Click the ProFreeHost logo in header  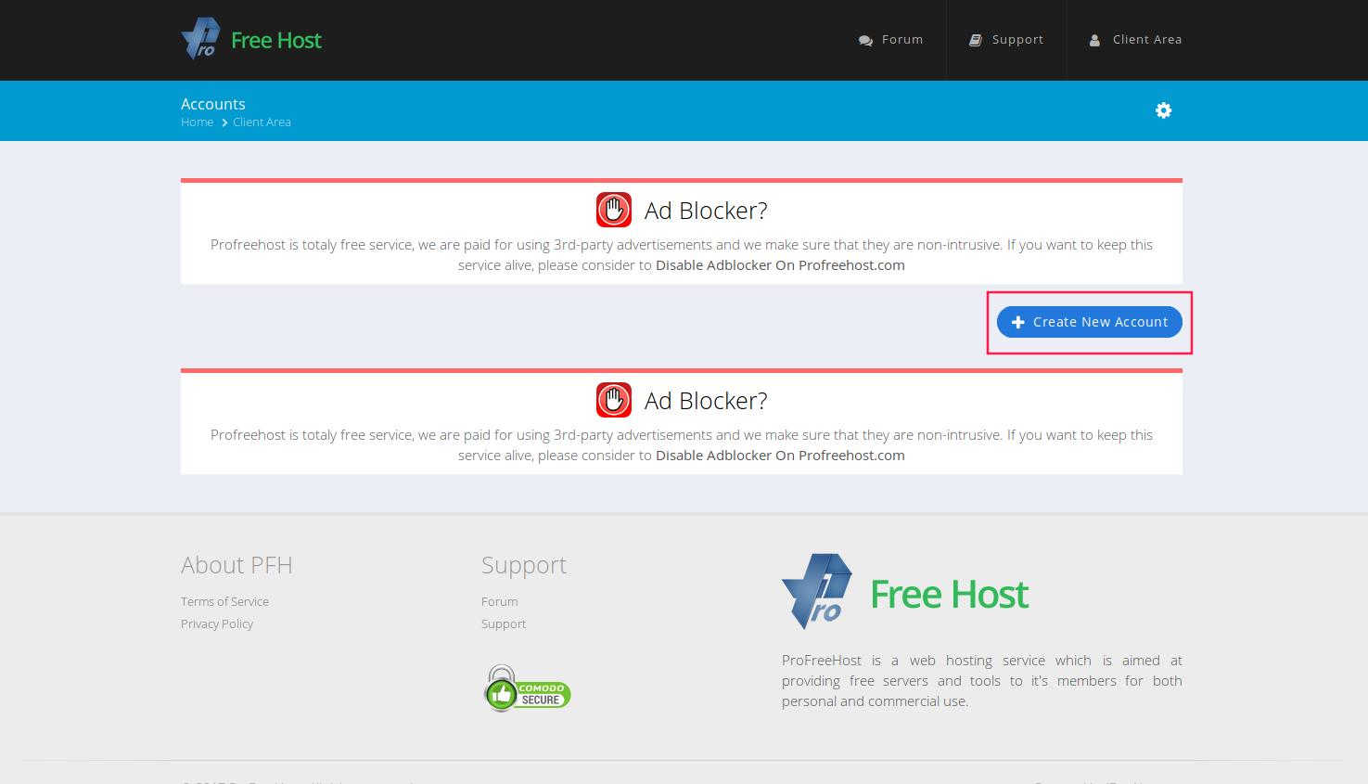click(250, 40)
